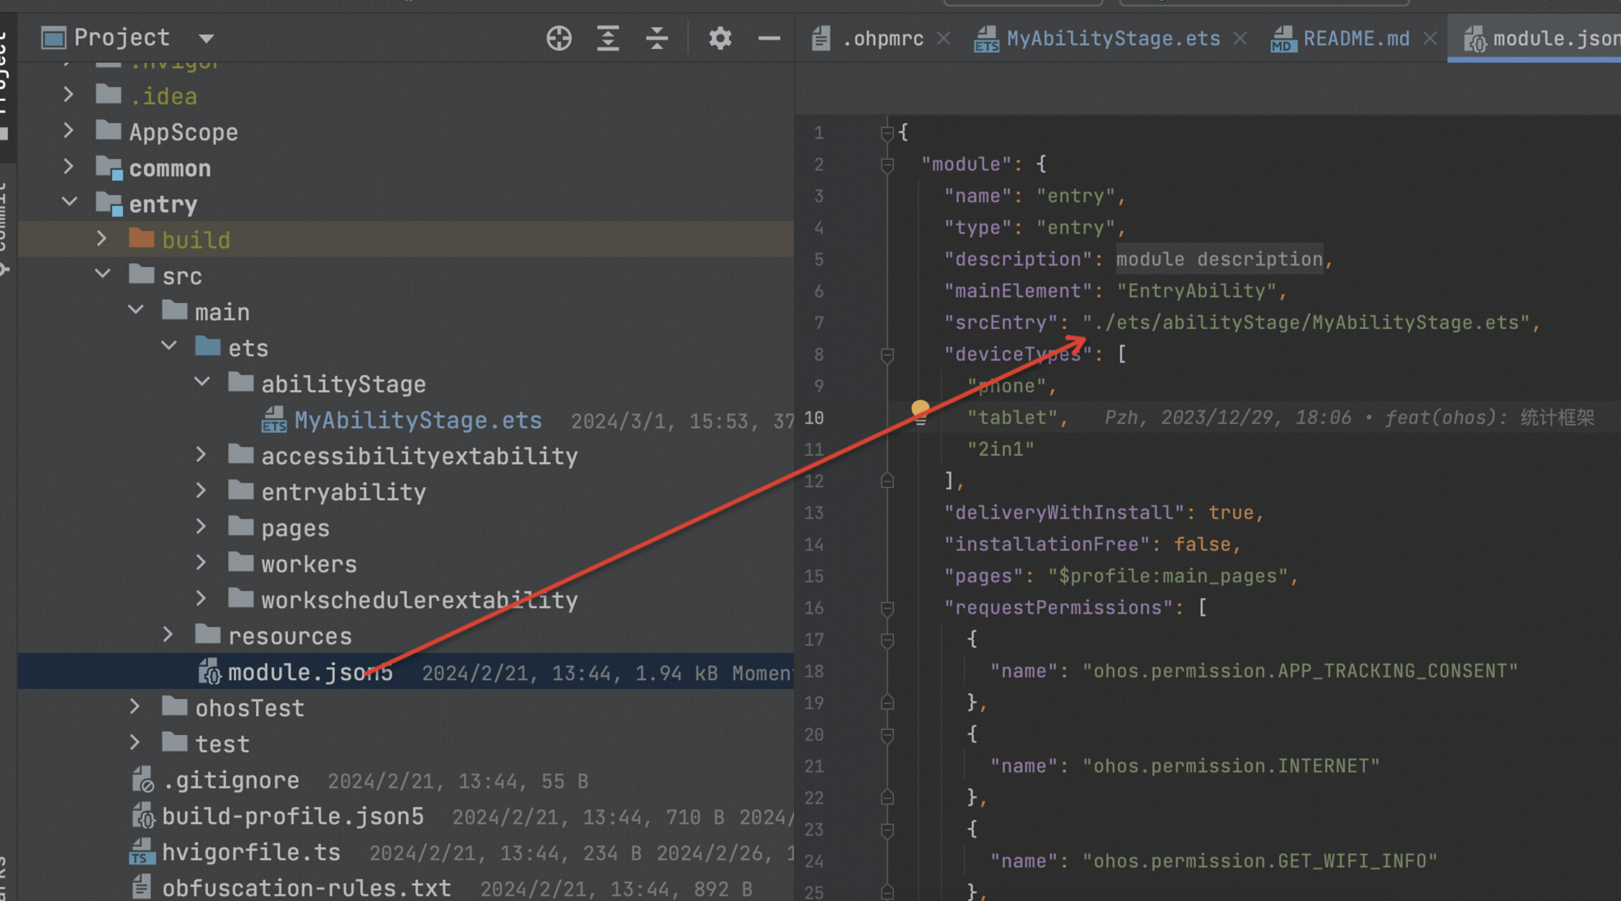Viewport: 1621px width, 901px height.
Task: Expand the accessibilityextability folder
Action: (x=201, y=454)
